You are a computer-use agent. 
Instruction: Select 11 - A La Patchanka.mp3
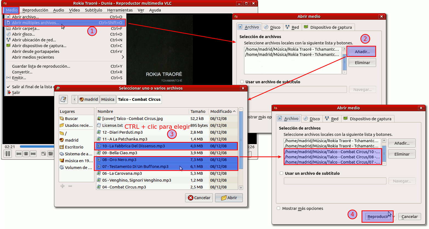pyautogui.click(x=167, y=139)
